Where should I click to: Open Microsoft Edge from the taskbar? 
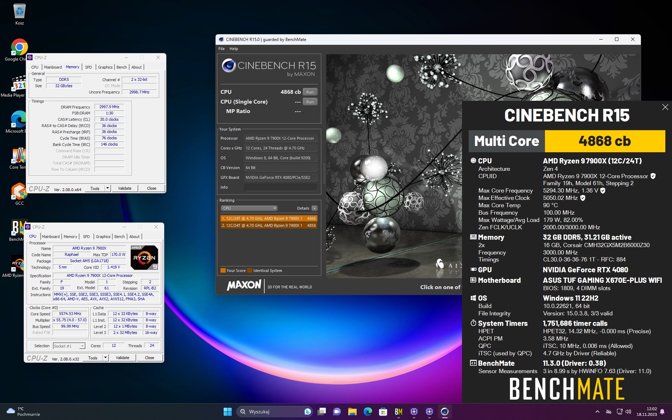[x=367, y=412]
